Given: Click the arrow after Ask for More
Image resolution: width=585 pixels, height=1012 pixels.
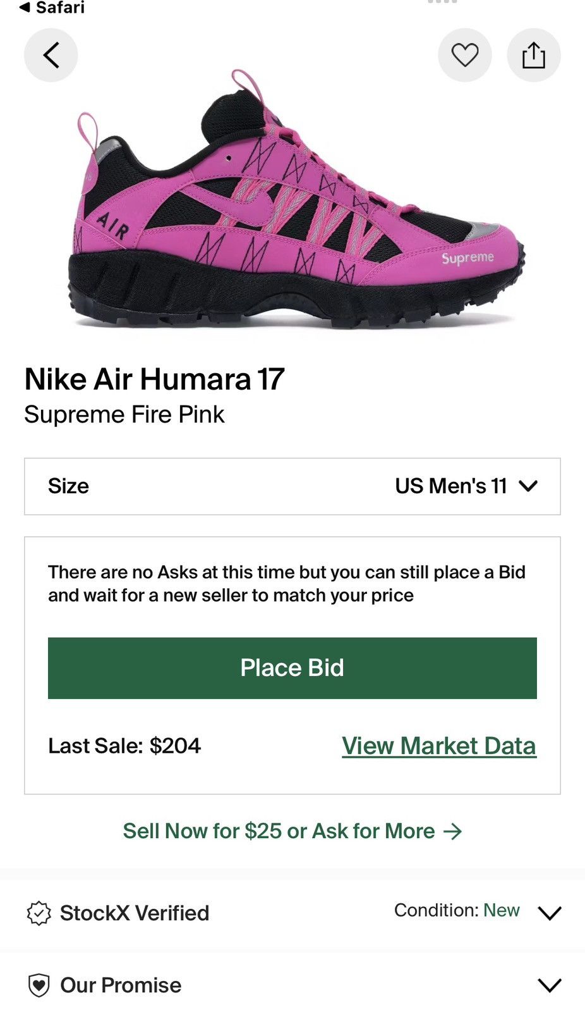Looking at the screenshot, I should click(453, 830).
